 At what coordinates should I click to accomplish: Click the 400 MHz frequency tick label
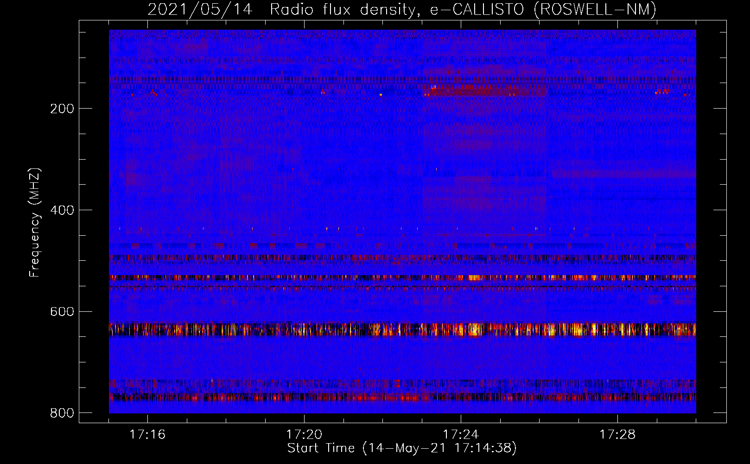click(x=62, y=210)
